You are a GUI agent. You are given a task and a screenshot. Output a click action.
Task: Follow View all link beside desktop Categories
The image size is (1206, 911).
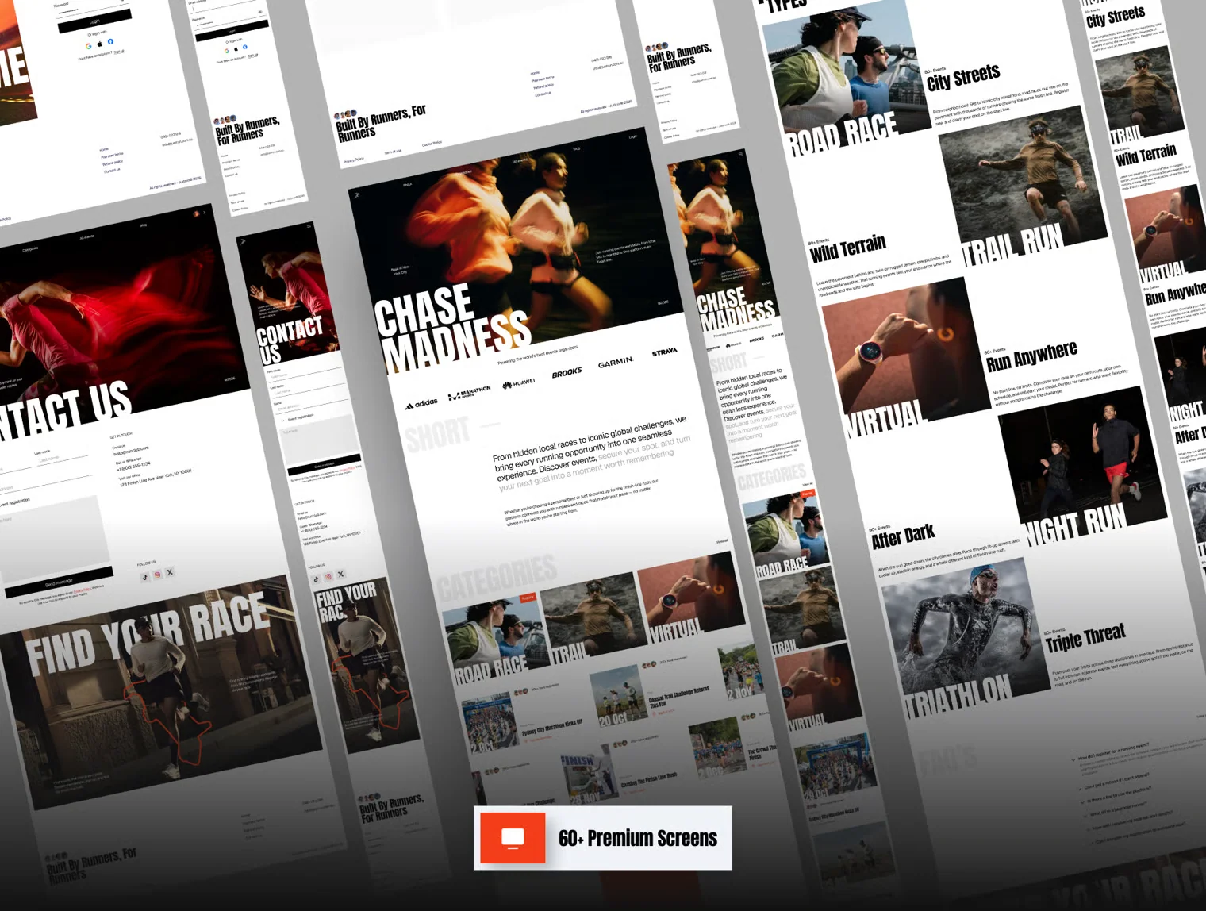pyautogui.click(x=721, y=541)
